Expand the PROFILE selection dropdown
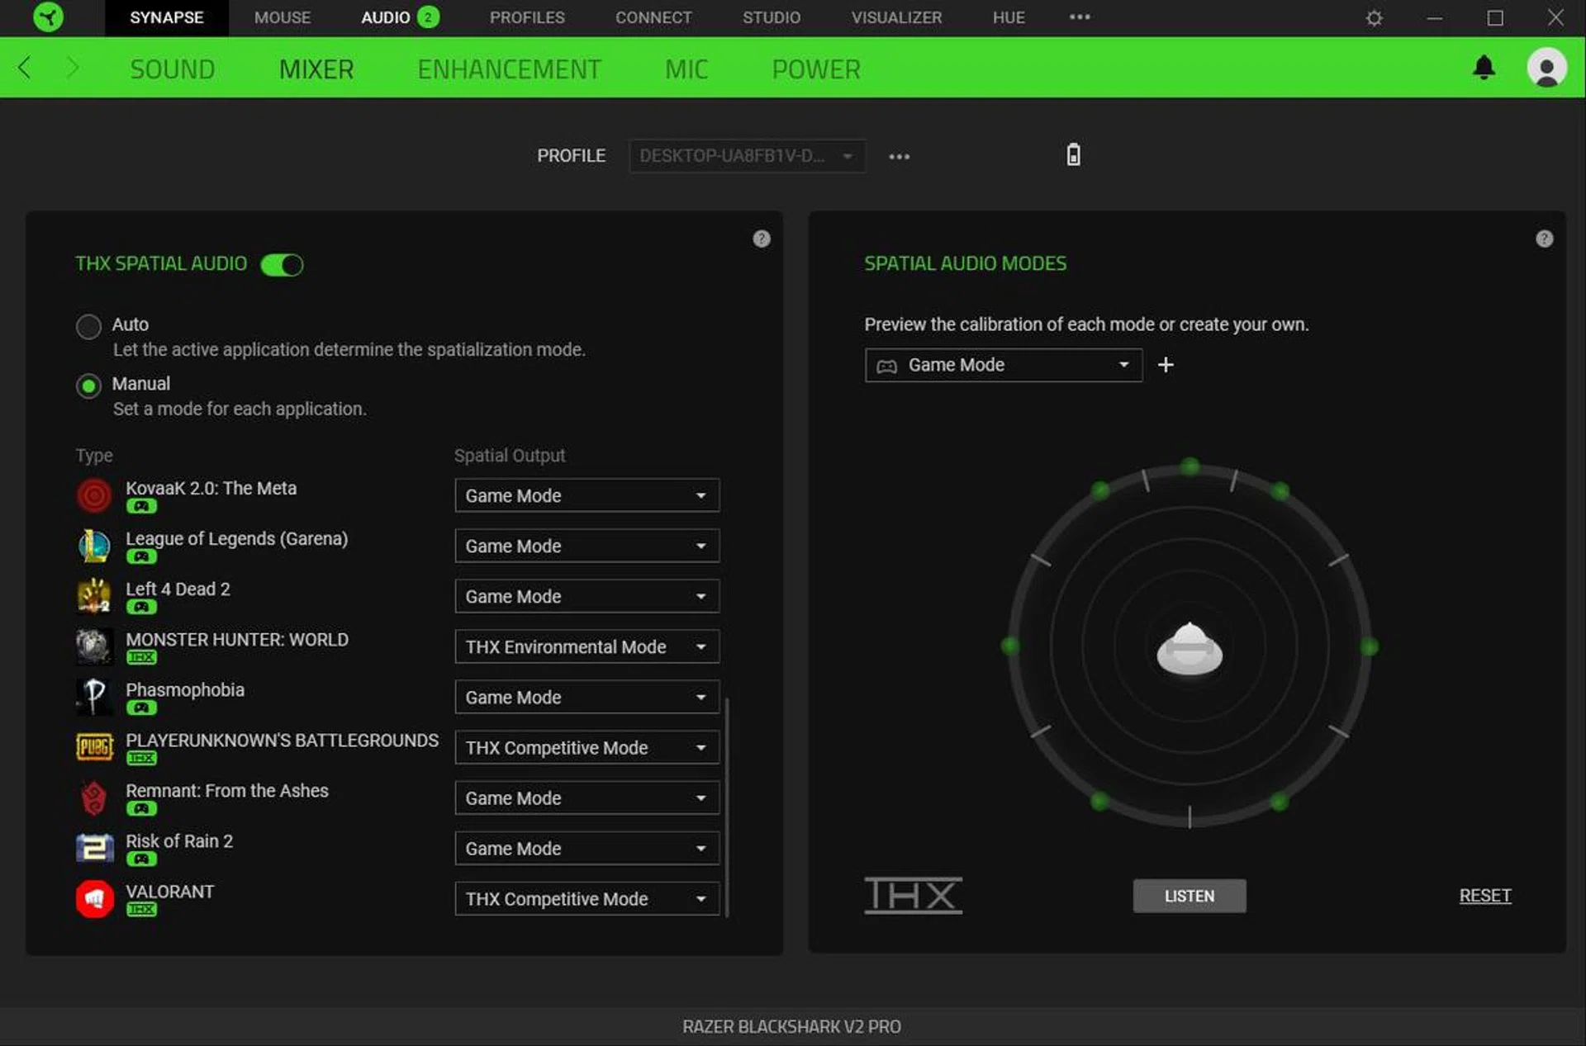 (747, 156)
